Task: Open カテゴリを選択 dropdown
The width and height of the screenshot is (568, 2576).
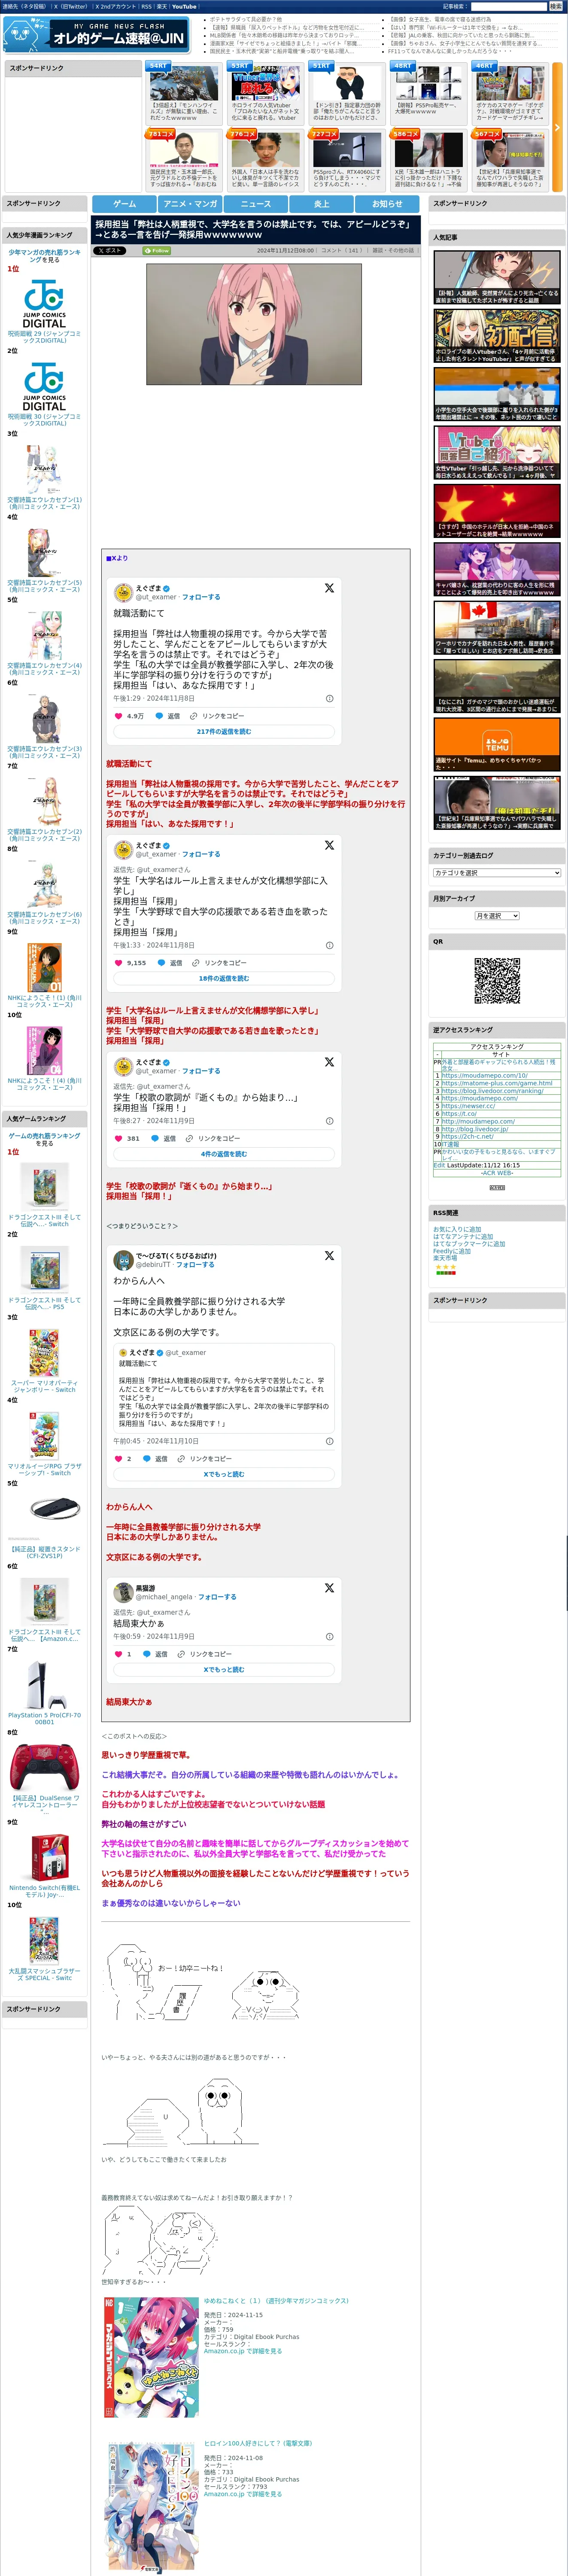Action: 497,873
